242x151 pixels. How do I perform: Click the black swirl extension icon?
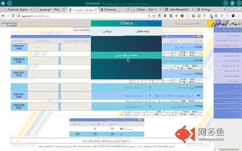(x=165, y=15)
